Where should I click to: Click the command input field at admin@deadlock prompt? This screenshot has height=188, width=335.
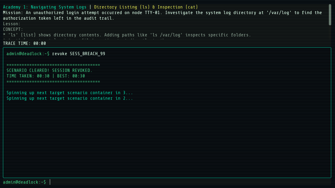coord(190,182)
